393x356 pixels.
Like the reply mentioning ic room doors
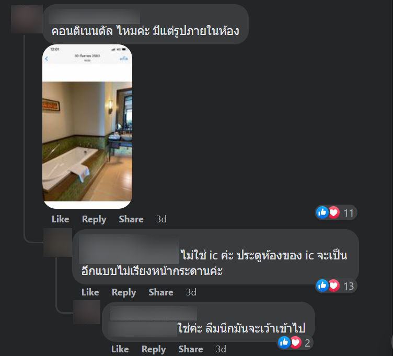click(90, 292)
